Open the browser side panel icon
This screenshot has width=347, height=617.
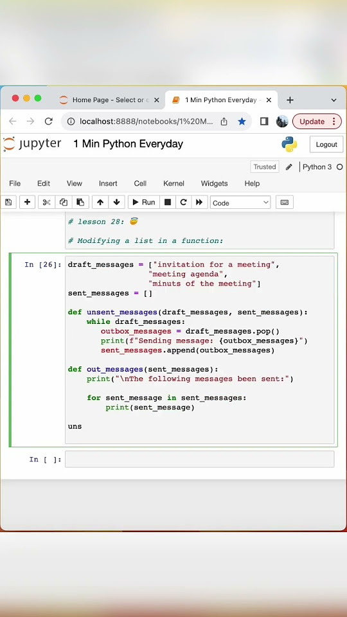pyautogui.click(x=264, y=121)
